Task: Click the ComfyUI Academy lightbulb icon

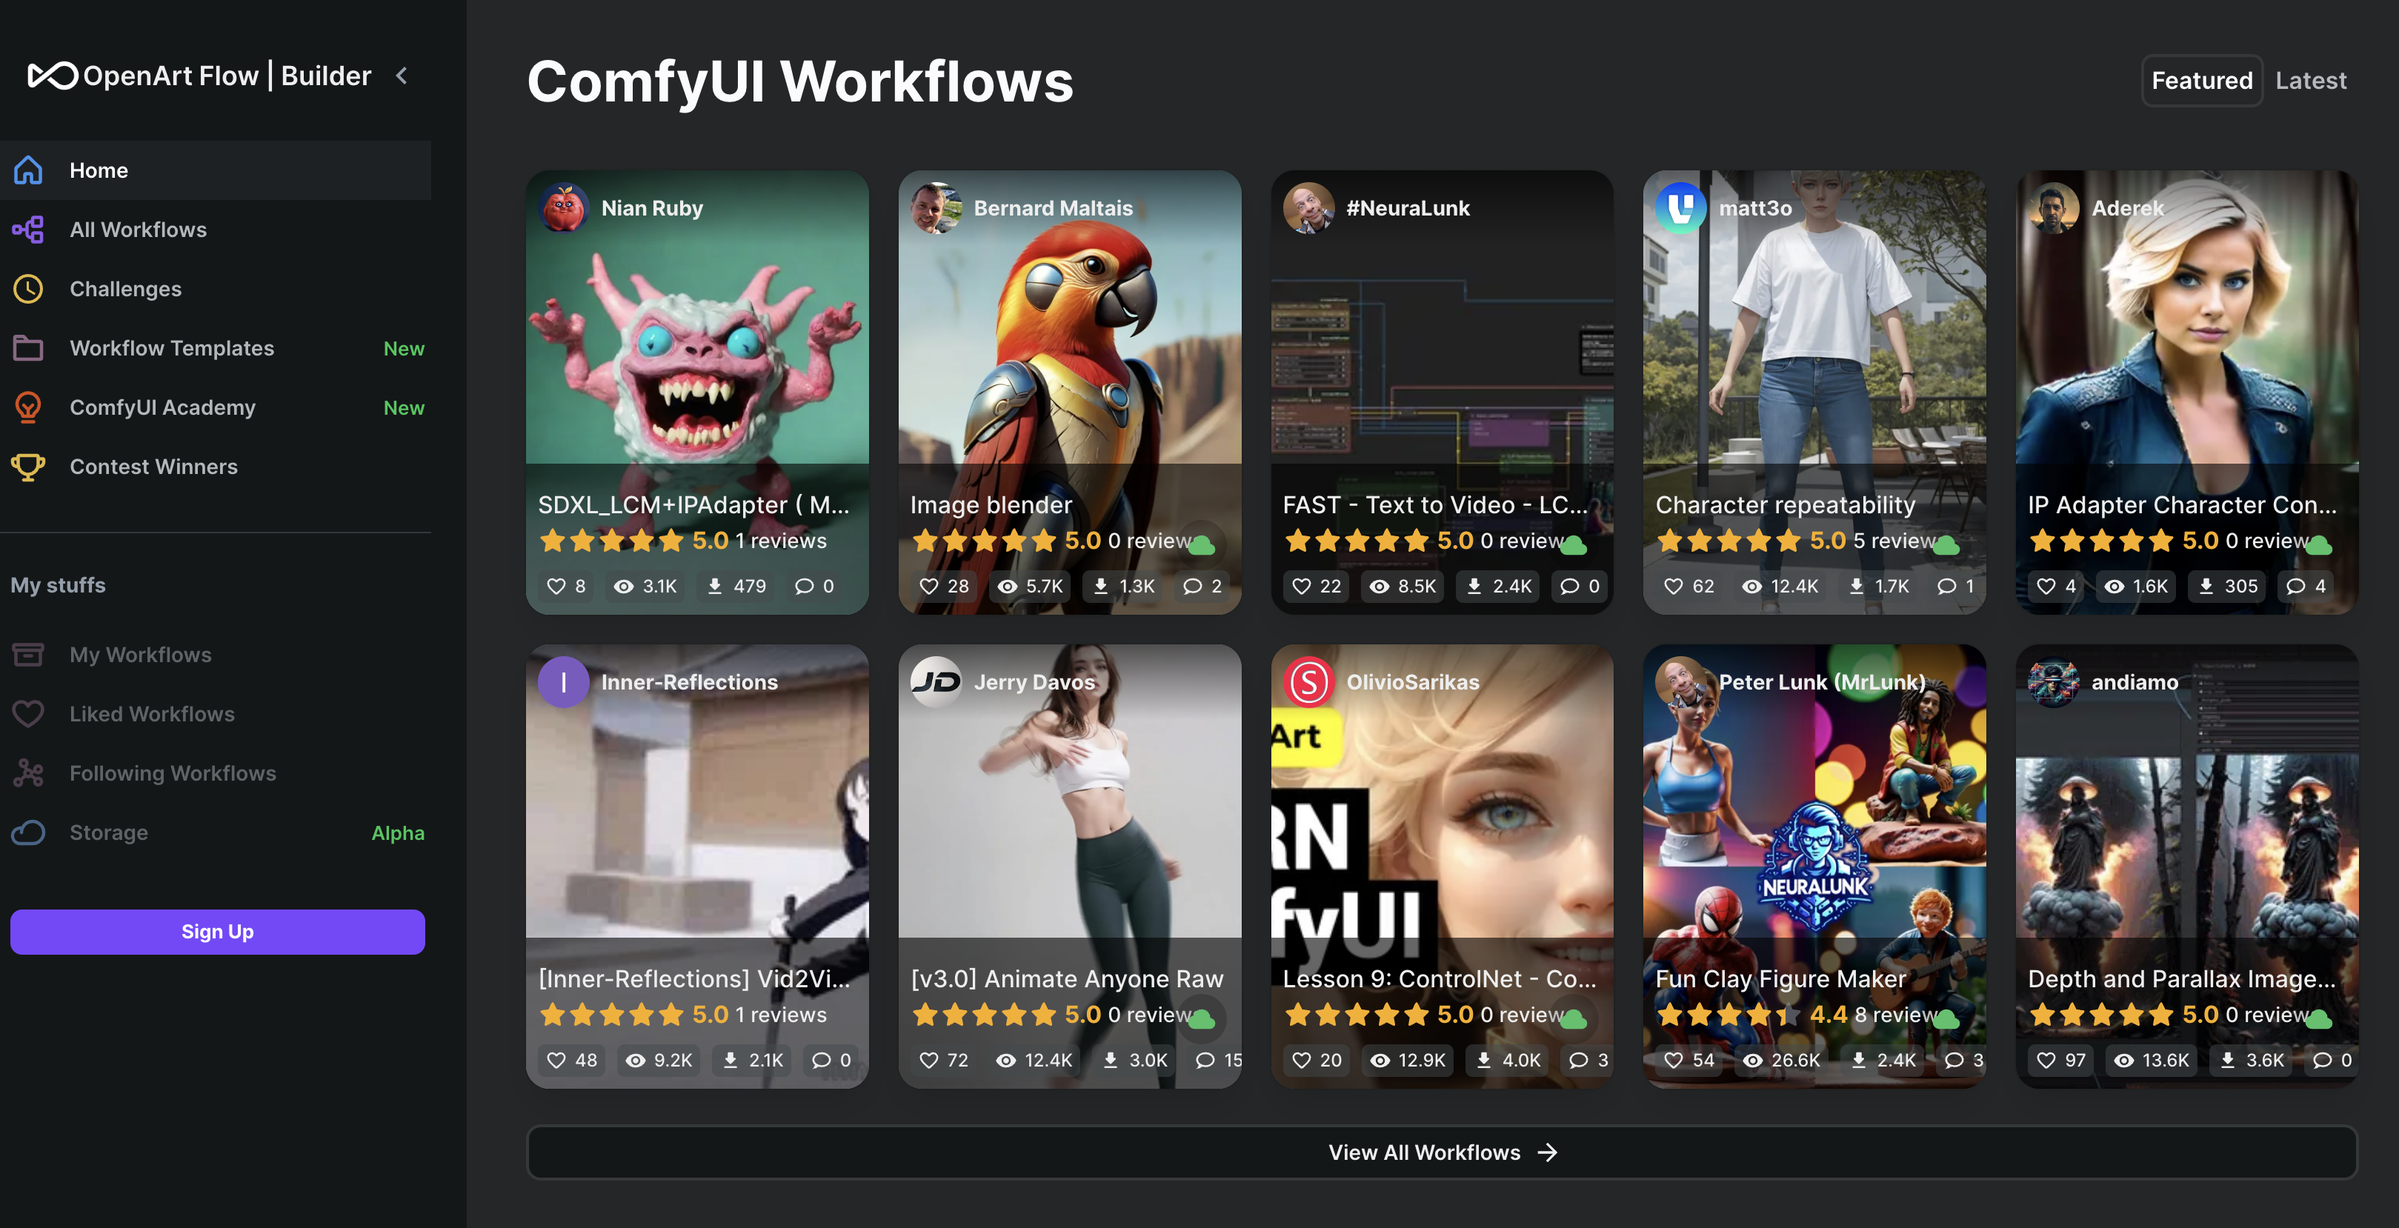Action: pyautogui.click(x=28, y=407)
